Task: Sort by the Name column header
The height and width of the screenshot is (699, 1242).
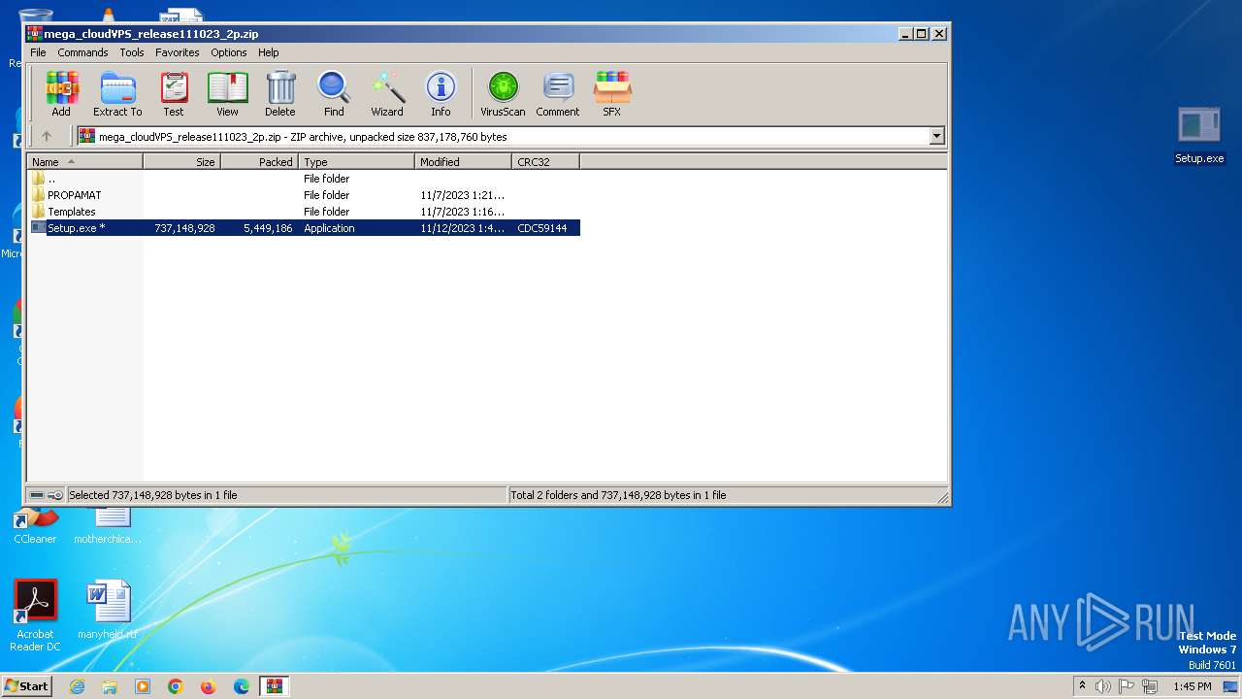Action: 85,162
